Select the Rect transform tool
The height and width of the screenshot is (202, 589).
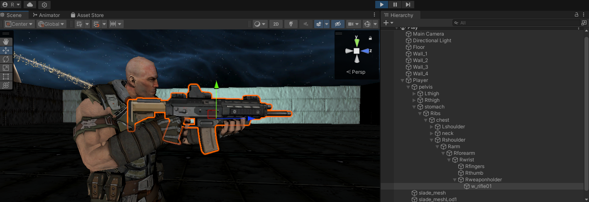pos(6,77)
